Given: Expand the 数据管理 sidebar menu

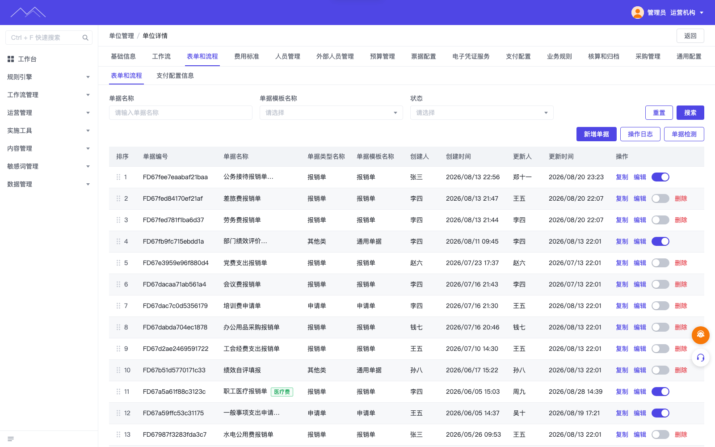Looking at the screenshot, I should point(49,184).
